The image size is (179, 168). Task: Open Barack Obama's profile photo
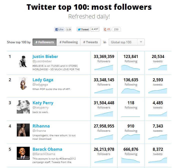pyautogui.click(x=23, y=153)
